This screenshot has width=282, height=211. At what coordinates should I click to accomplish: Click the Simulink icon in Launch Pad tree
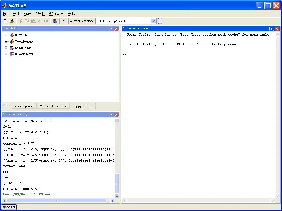(x=12, y=48)
